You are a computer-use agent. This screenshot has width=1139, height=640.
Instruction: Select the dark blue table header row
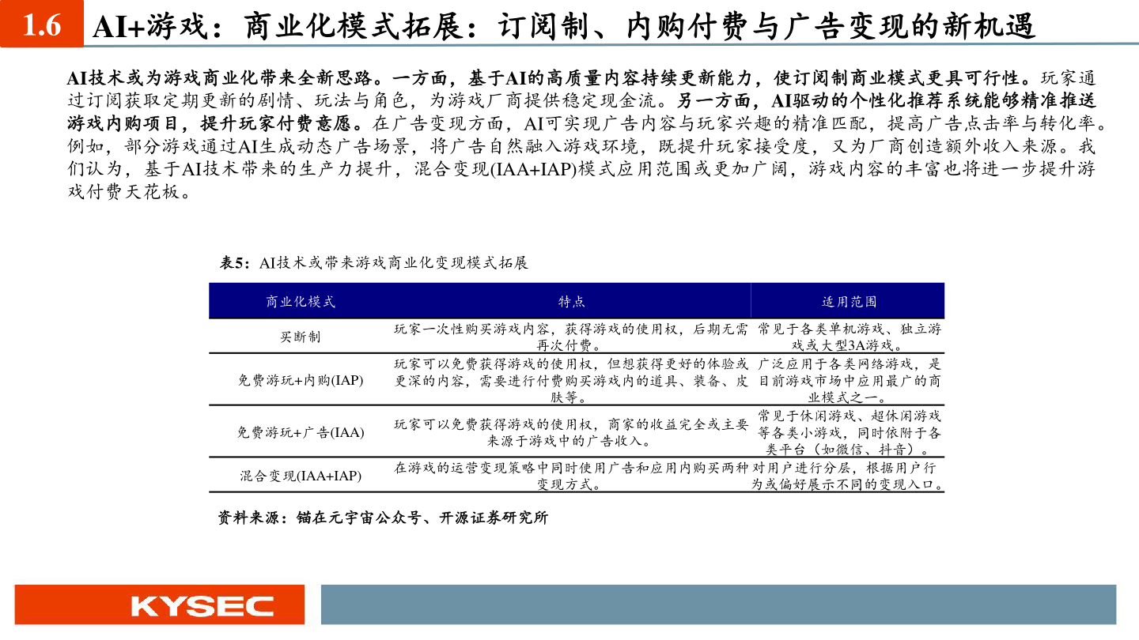coord(576,300)
